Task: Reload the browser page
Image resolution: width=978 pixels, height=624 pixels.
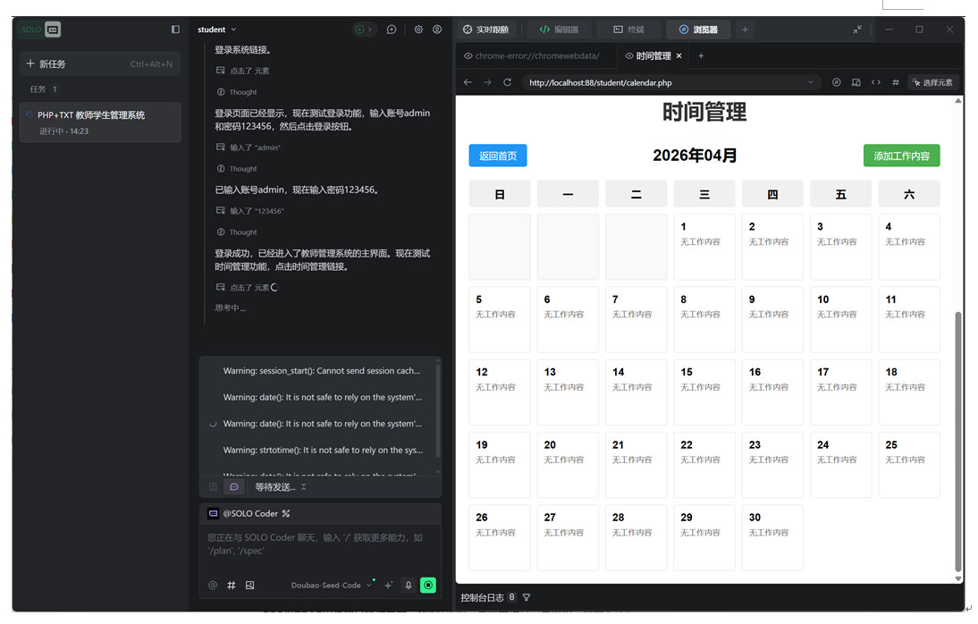Action: [508, 82]
